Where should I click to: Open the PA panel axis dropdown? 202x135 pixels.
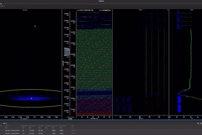click(192, 10)
